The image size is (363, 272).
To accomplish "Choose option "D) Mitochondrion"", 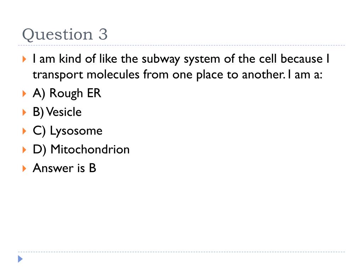I will pos(81,149).
